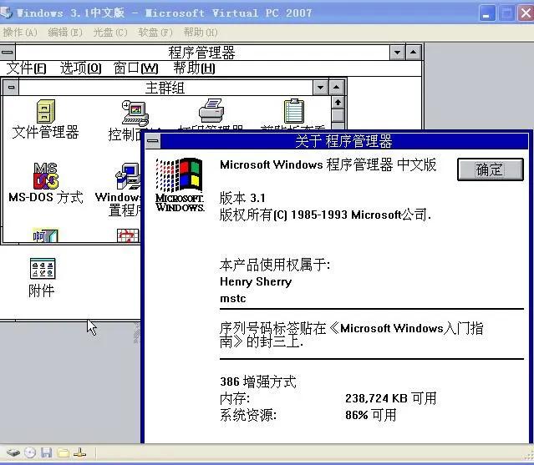Click the 主群组 scrollbar up arrow
534x465 pixels.
coord(338,103)
